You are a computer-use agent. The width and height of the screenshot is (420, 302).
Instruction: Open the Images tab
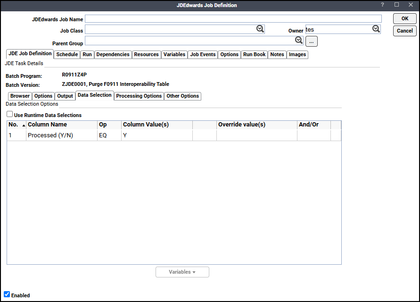click(x=297, y=54)
